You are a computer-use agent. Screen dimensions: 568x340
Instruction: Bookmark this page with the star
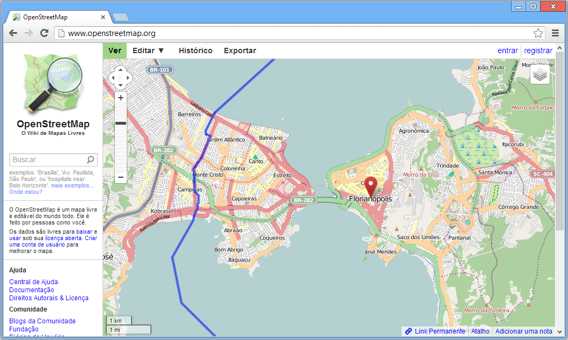[x=538, y=33]
